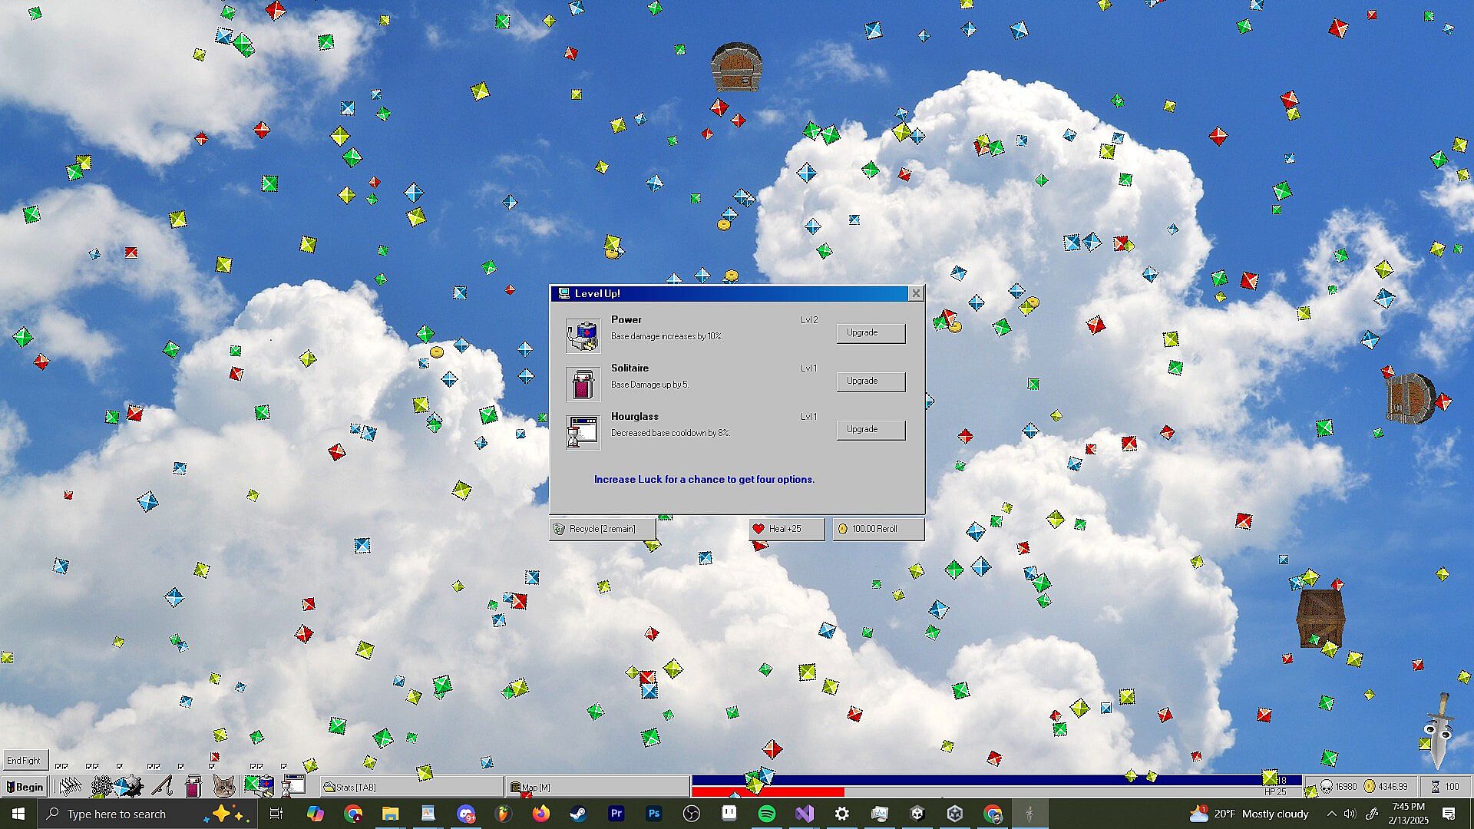This screenshot has height=829, width=1474.
Task: Click the Begin start-menu button
Action: point(25,787)
